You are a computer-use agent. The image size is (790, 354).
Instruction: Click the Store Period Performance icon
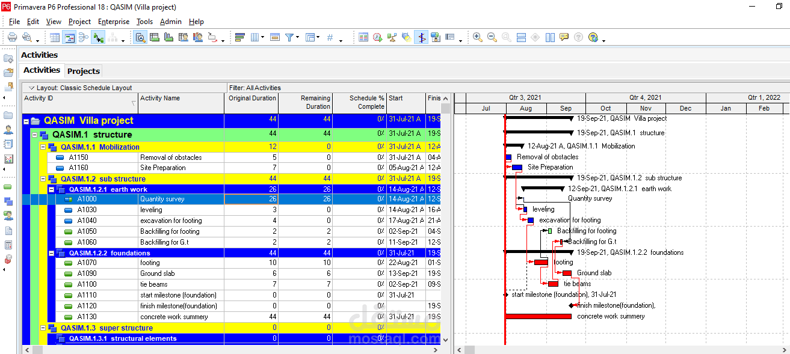point(436,37)
